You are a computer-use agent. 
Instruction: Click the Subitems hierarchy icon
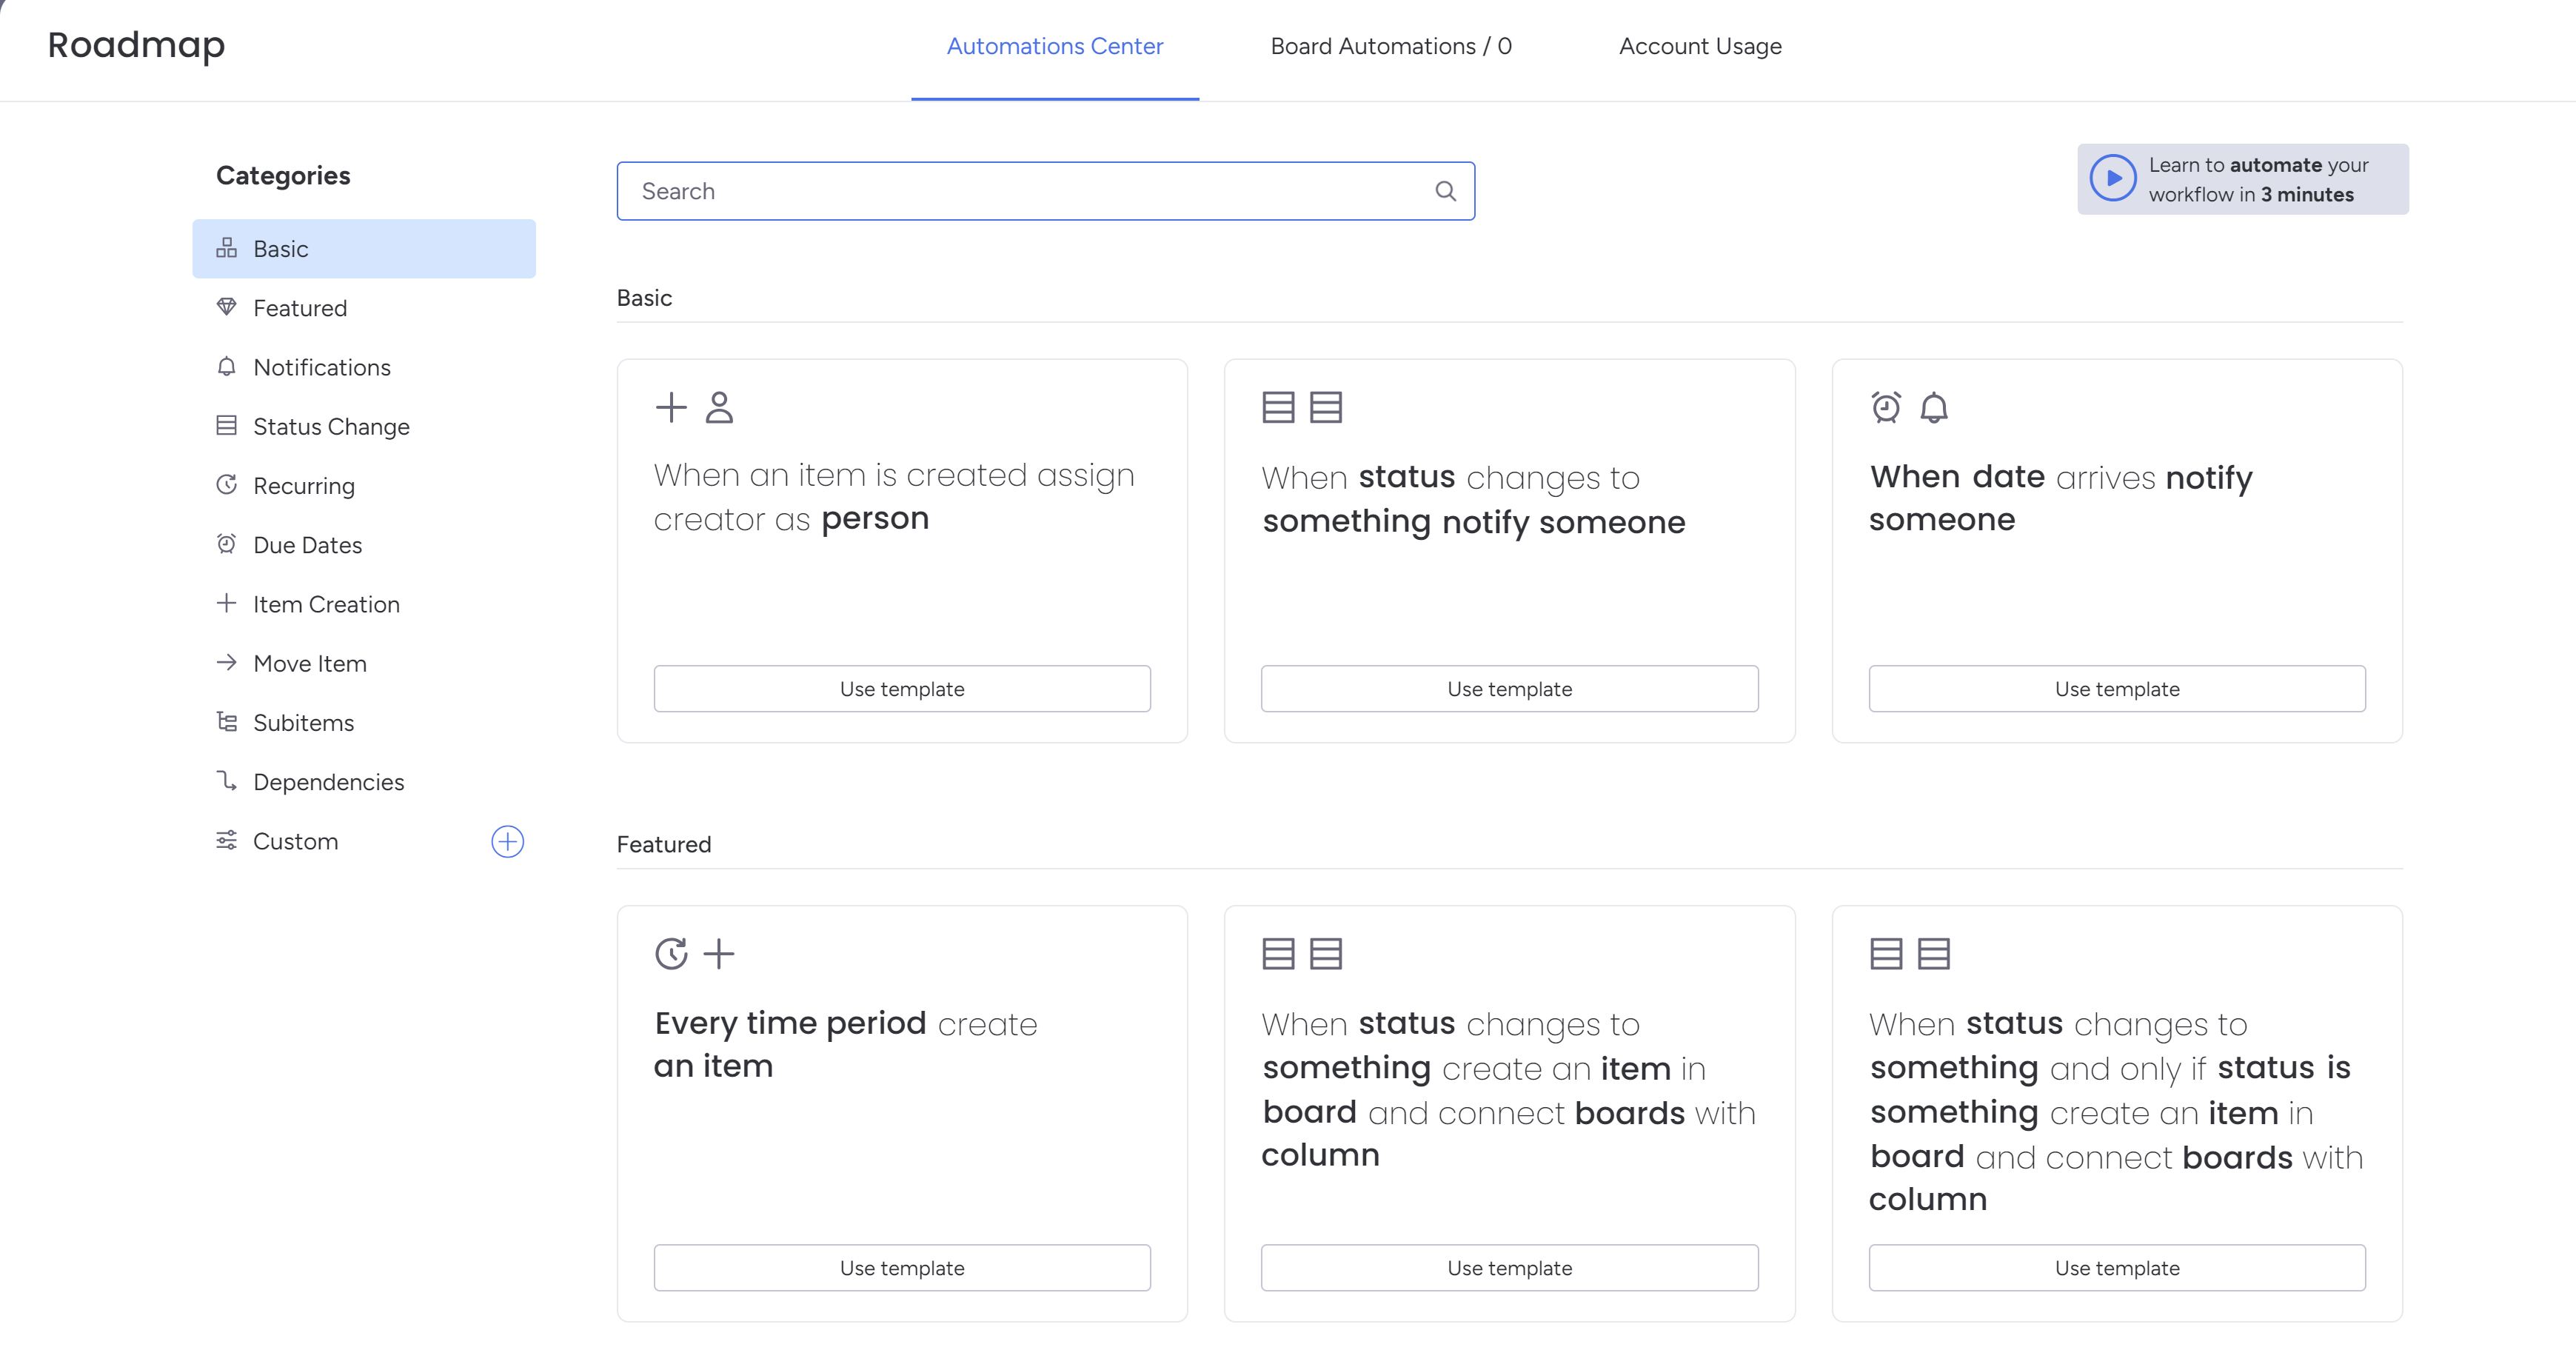click(x=227, y=722)
